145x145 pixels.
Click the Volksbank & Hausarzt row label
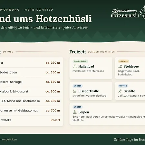[x=14, y=92]
